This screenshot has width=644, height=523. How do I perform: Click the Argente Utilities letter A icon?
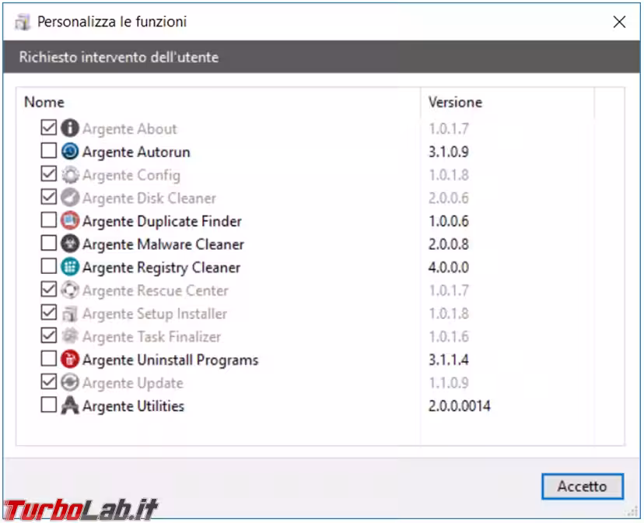point(70,405)
